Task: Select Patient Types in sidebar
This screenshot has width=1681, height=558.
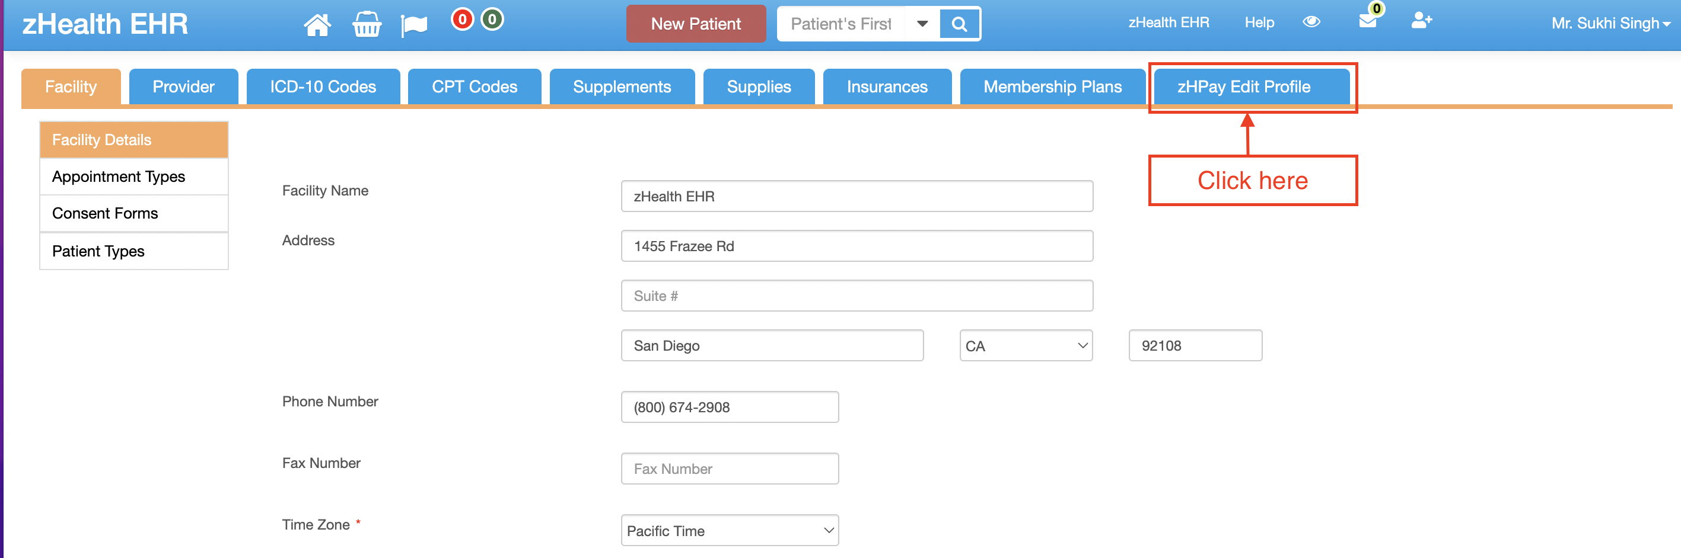Action: coord(134,251)
